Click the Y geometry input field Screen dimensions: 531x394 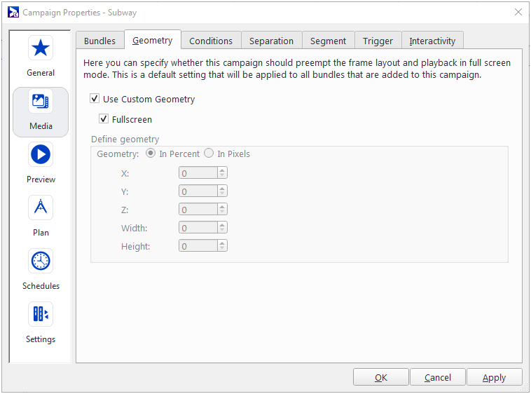[x=198, y=191]
